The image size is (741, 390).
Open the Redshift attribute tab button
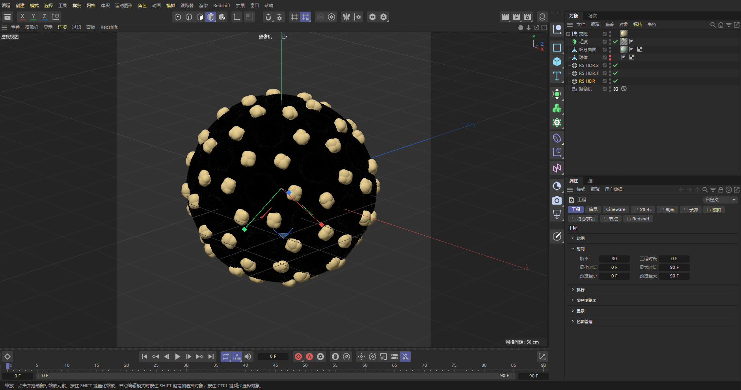[x=638, y=219]
